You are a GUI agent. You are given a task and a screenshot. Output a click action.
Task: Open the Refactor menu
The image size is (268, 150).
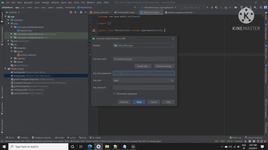tap(55, 2)
